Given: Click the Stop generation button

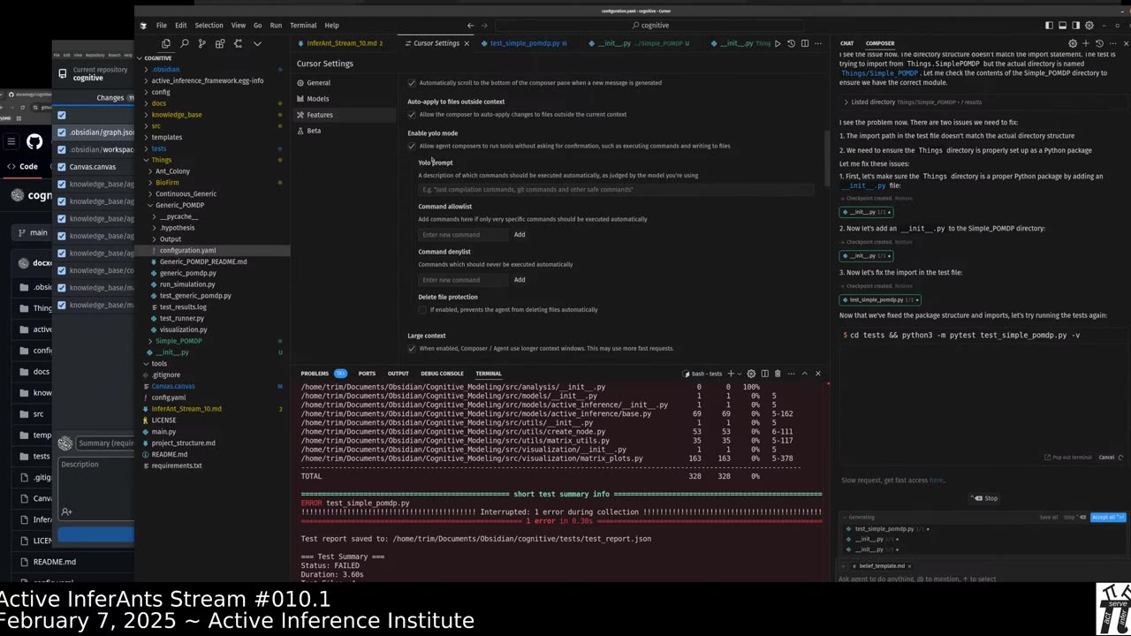Looking at the screenshot, I should [985, 498].
